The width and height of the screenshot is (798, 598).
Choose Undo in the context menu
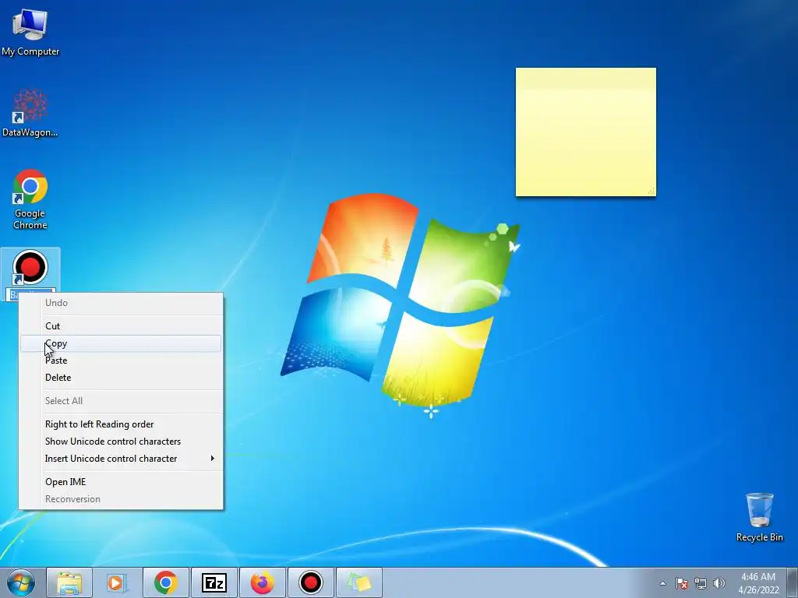click(x=121, y=303)
